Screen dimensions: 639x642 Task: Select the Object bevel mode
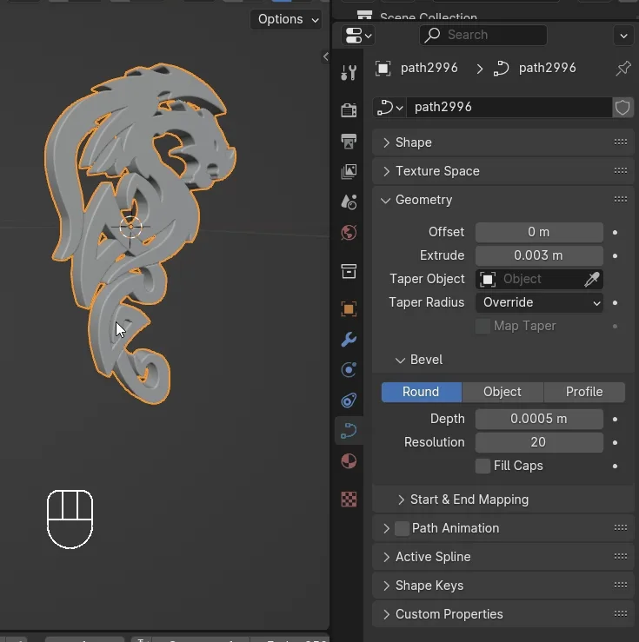503,392
